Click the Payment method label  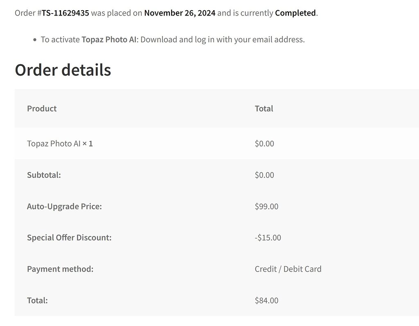pyautogui.click(x=60, y=269)
